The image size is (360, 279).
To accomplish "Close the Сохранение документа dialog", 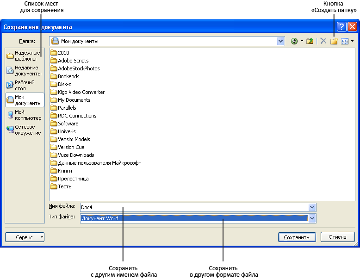I will (352, 27).
